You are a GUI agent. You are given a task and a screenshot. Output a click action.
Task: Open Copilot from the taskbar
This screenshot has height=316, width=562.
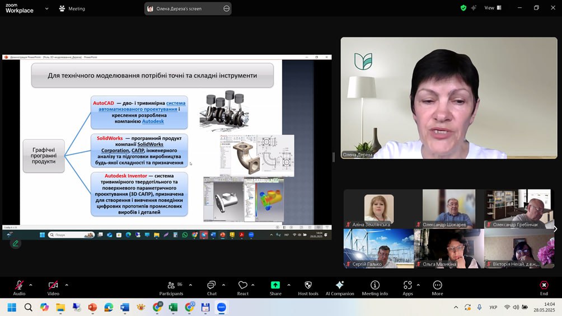coord(44,307)
